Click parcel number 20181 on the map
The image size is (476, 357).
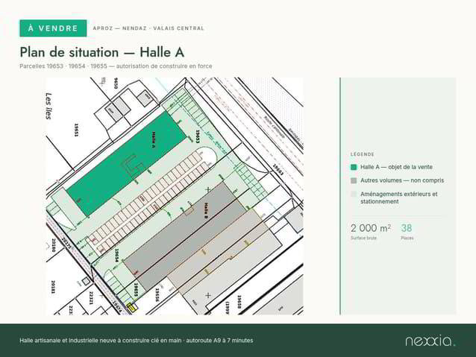(x=53, y=287)
